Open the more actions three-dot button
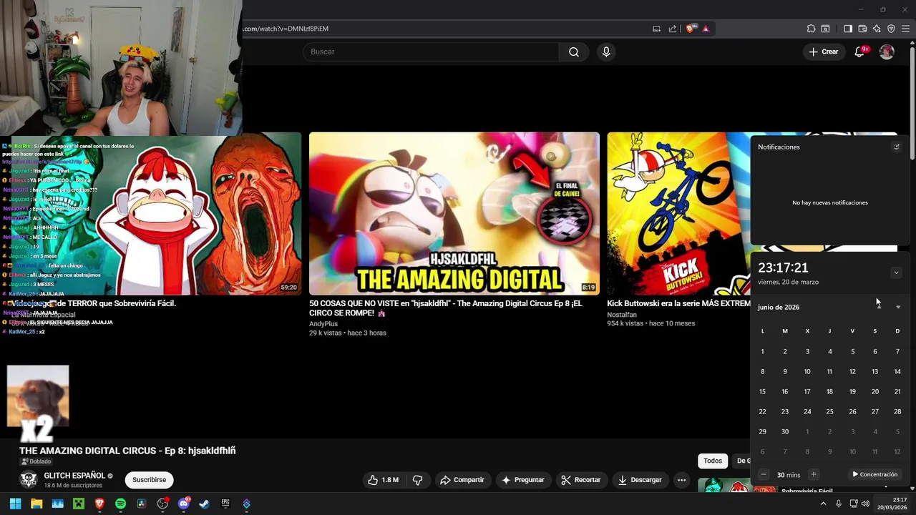Screen dimensions: 916x515 682,480
